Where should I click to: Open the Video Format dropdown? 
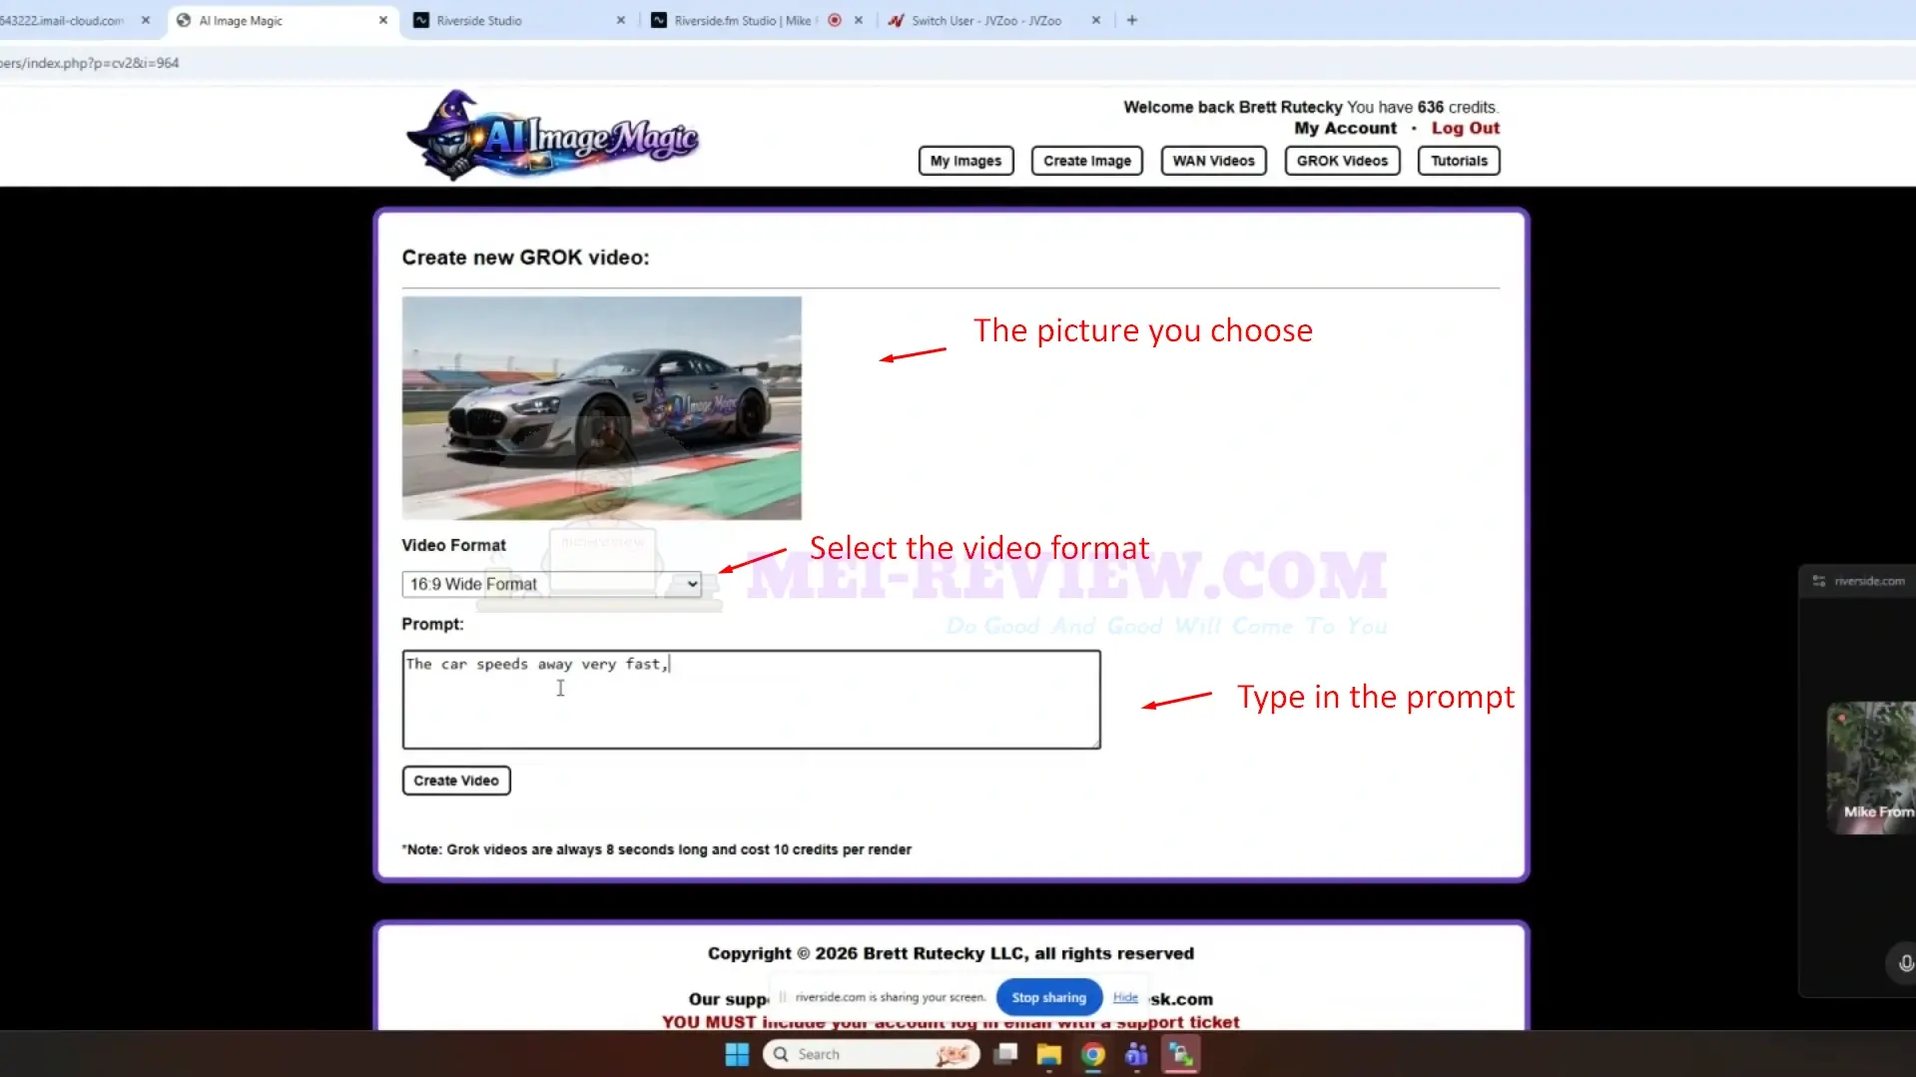pyautogui.click(x=551, y=584)
